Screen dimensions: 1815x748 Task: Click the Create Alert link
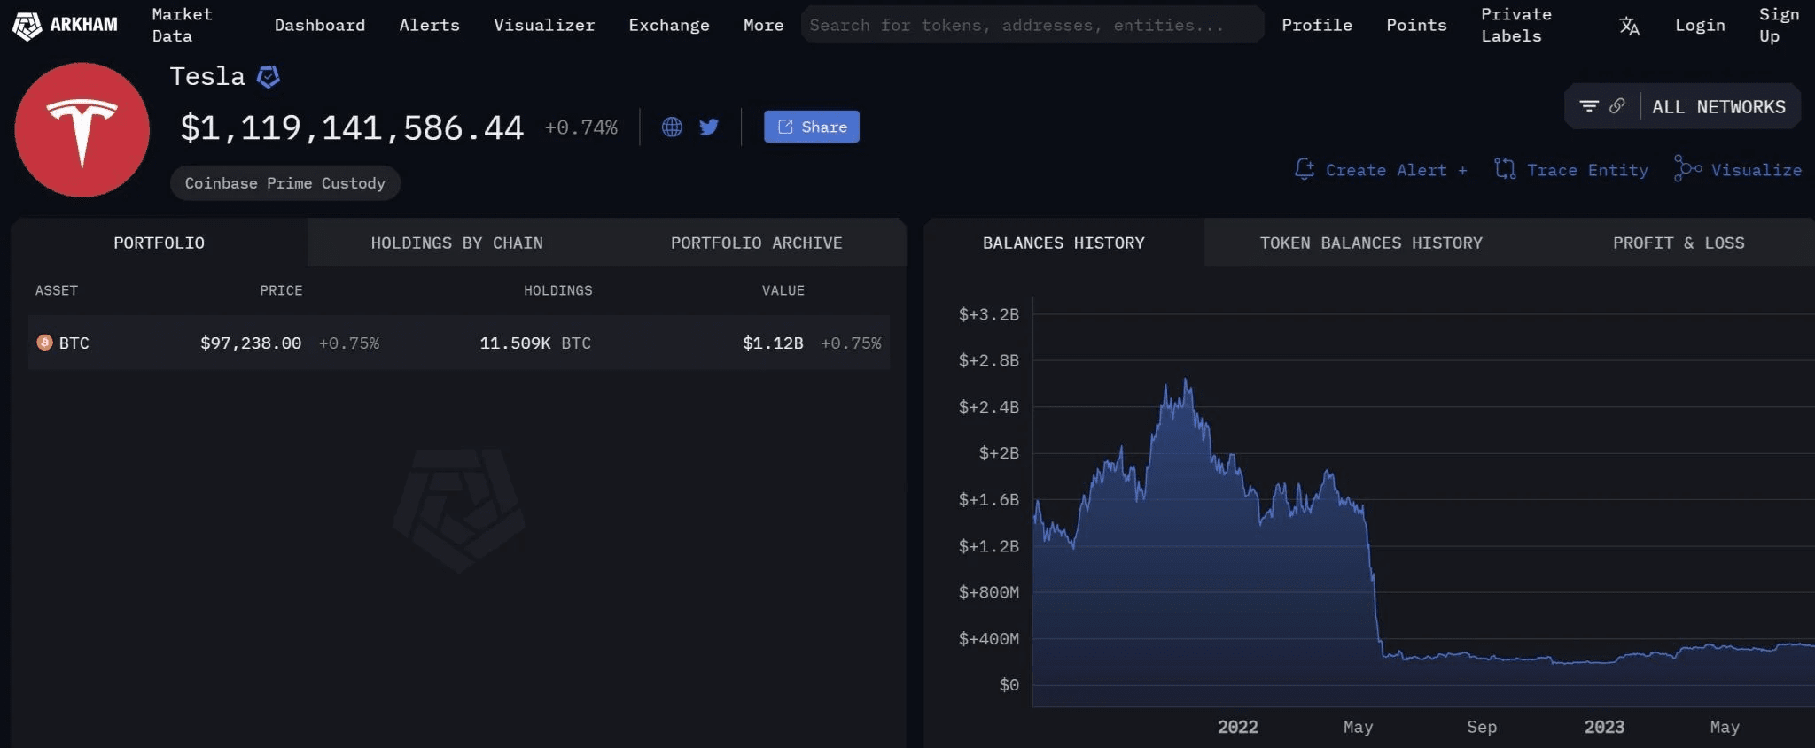tap(1381, 170)
